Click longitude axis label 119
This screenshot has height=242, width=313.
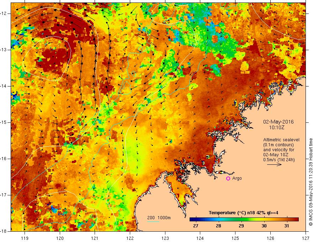[25, 238]
